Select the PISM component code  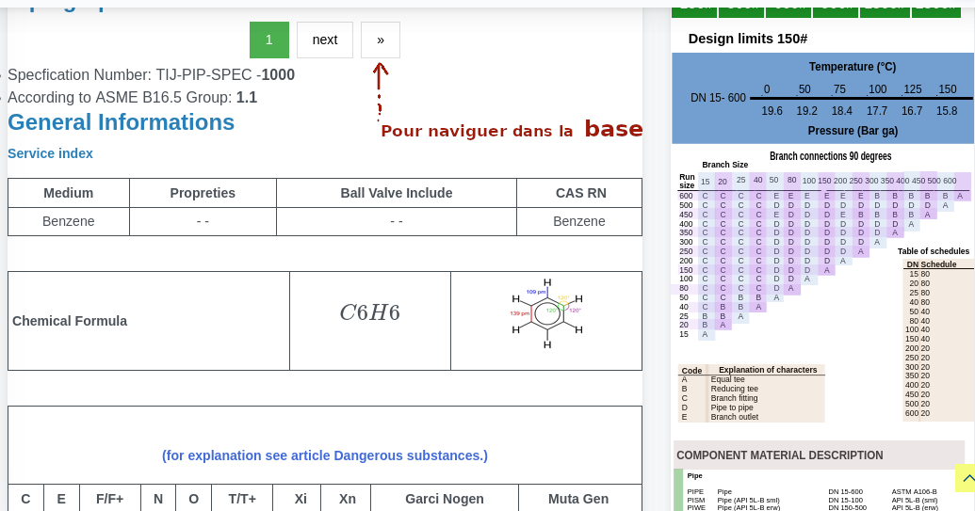(696, 500)
